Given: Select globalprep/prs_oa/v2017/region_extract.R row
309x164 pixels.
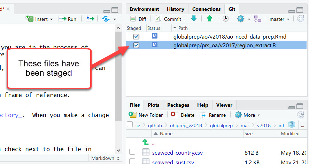Looking at the screenshot, I should point(216,45).
